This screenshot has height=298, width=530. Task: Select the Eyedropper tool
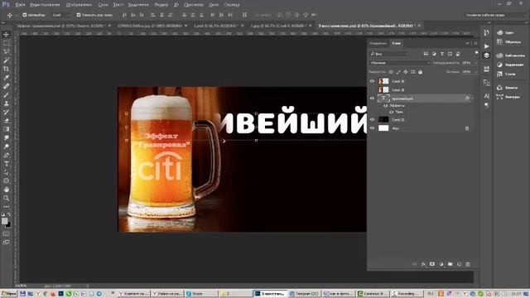click(x=6, y=78)
